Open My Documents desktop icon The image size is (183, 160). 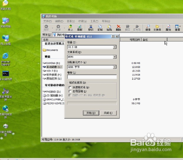(x=5, y=5)
